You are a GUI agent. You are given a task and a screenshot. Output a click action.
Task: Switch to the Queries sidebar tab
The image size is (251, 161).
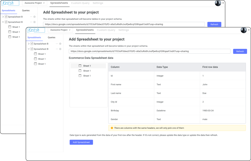point(51,37)
